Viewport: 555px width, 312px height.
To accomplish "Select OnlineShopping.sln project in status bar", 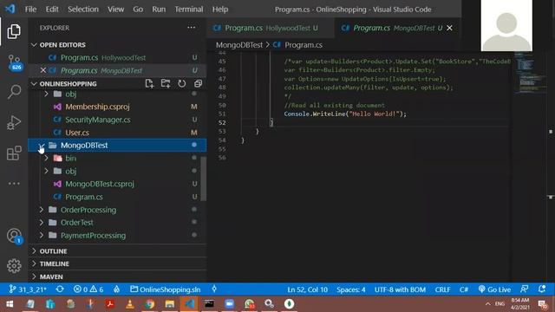I will point(166,289).
